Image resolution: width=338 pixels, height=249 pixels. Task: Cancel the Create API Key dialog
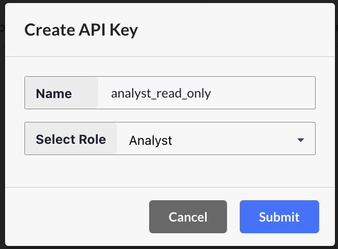[x=188, y=217]
